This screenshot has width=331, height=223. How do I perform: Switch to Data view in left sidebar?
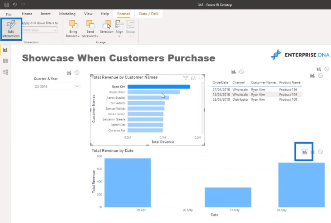[x=5, y=61]
